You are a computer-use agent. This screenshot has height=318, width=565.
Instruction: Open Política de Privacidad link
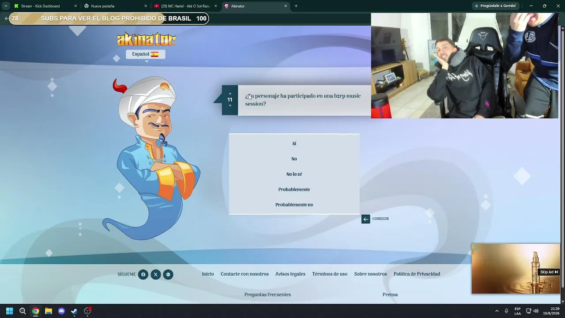click(x=417, y=274)
